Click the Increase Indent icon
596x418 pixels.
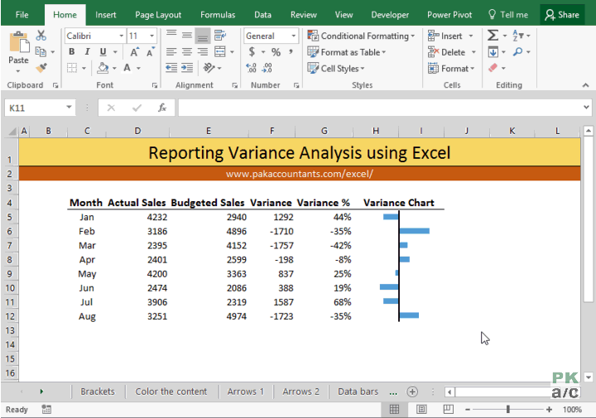[x=187, y=68]
